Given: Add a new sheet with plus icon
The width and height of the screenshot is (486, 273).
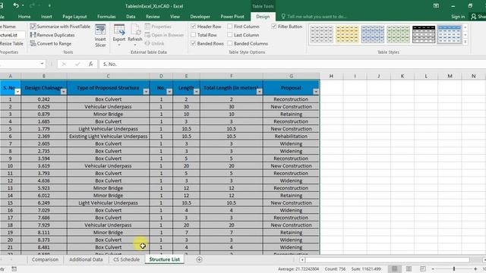Looking at the screenshot, I should click(x=199, y=259).
